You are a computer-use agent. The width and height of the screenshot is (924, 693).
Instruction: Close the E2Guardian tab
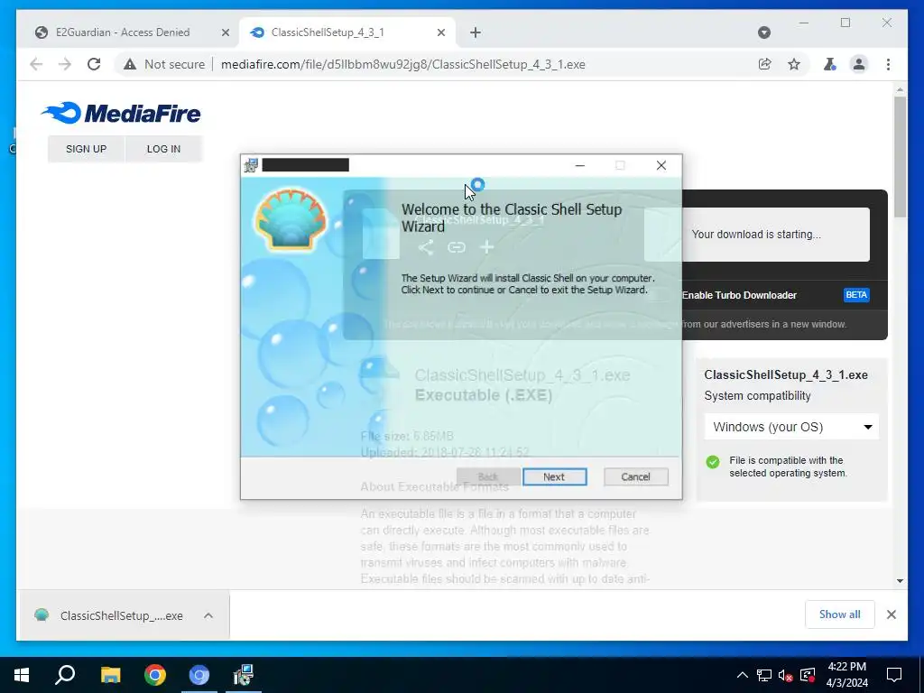pyautogui.click(x=225, y=33)
